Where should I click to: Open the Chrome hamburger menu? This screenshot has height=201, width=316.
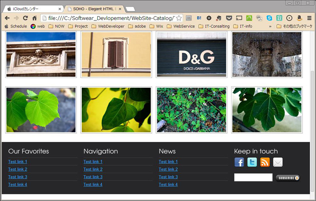coord(309,18)
